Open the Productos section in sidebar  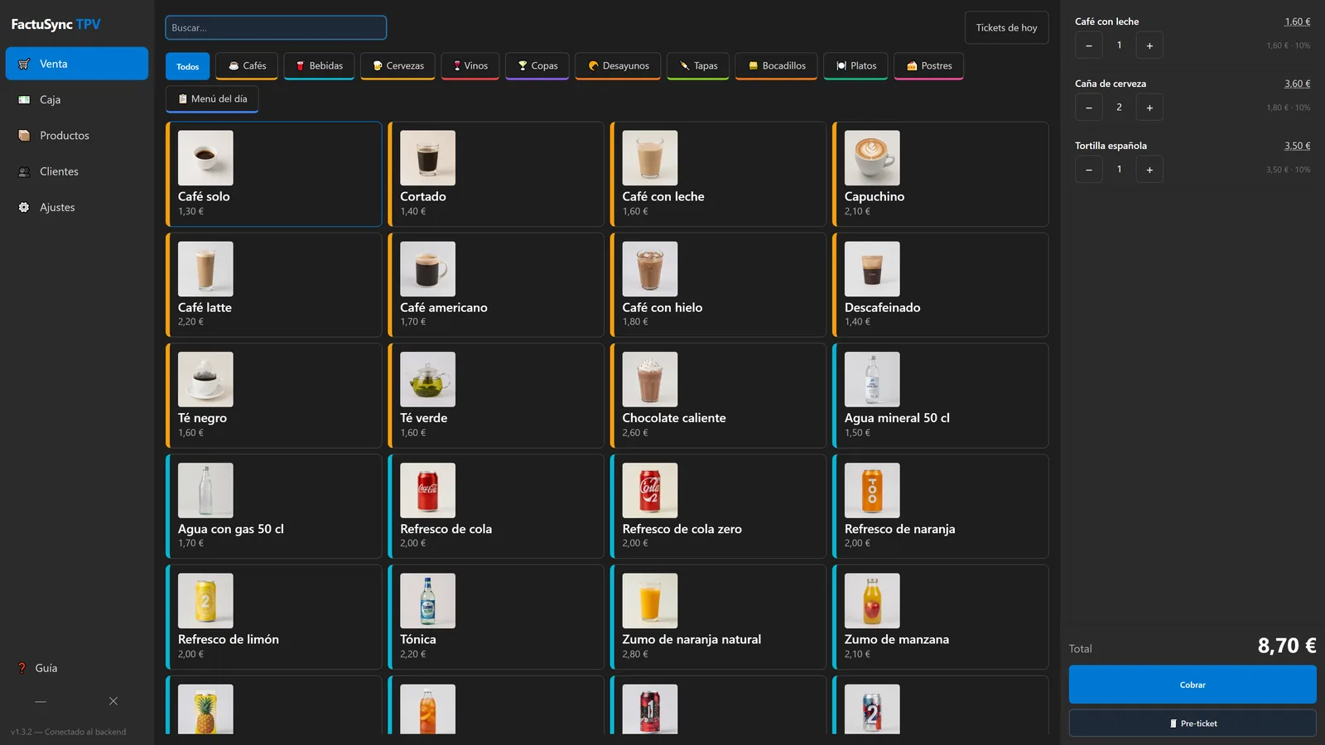click(x=76, y=136)
